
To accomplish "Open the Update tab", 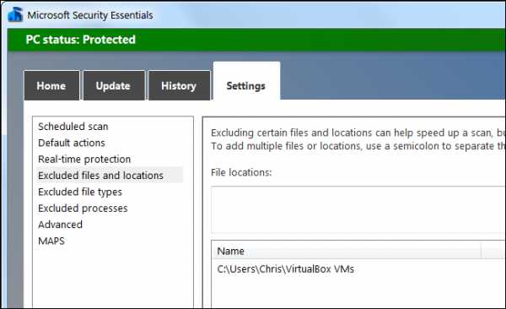I will 114,85.
